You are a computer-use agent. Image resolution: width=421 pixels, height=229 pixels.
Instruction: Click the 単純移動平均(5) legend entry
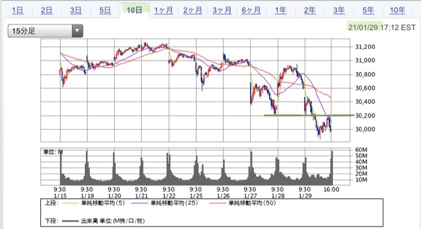click(x=103, y=203)
